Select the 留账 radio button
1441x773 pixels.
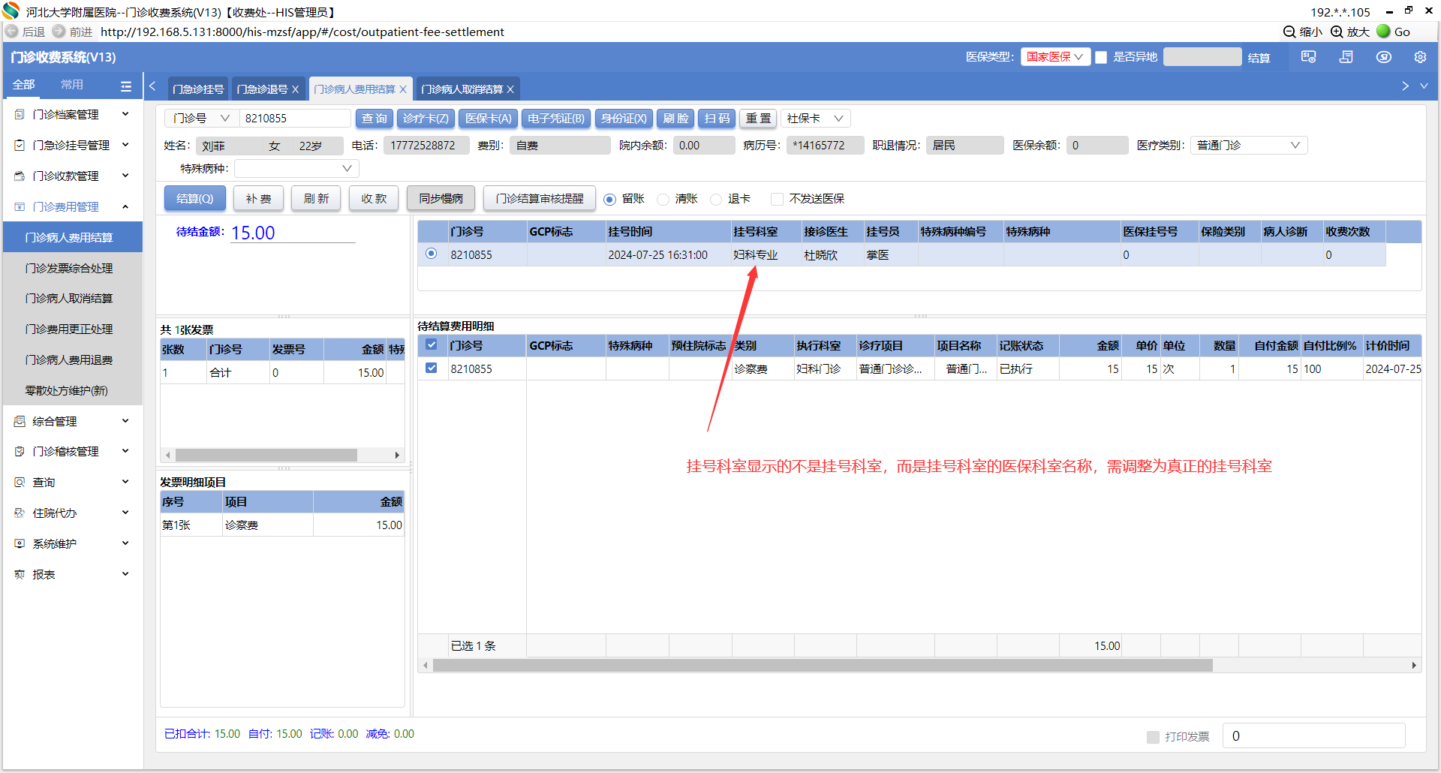point(609,200)
